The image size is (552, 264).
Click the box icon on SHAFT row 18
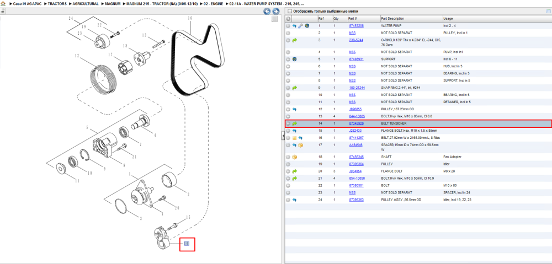pyautogui.click(x=295, y=157)
